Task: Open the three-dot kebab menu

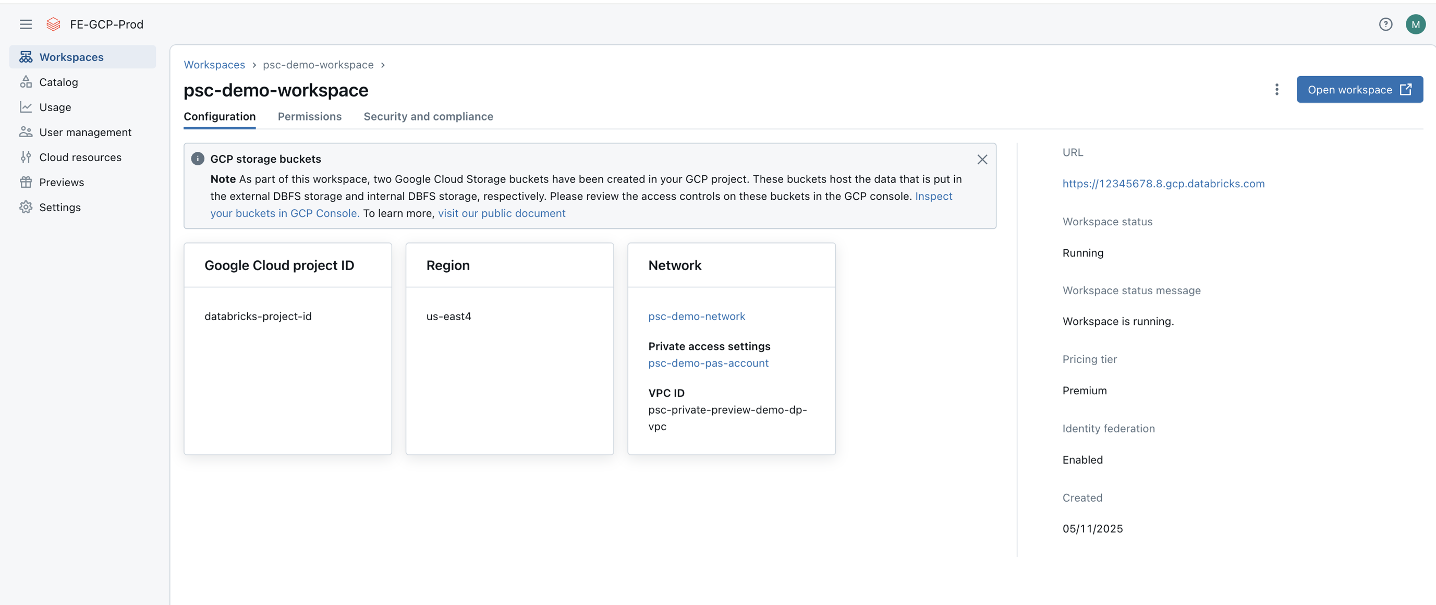Action: coord(1276,90)
